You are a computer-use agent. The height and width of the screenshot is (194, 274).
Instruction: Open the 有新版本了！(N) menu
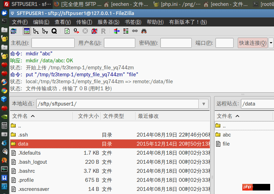(188, 22)
